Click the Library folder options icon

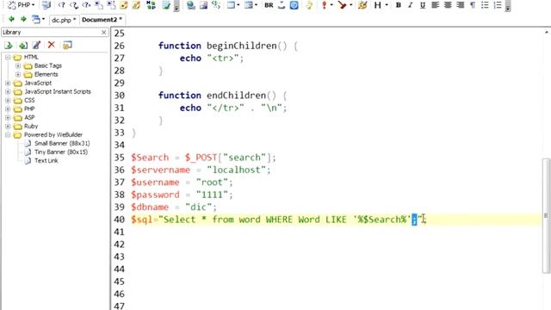click(67, 46)
